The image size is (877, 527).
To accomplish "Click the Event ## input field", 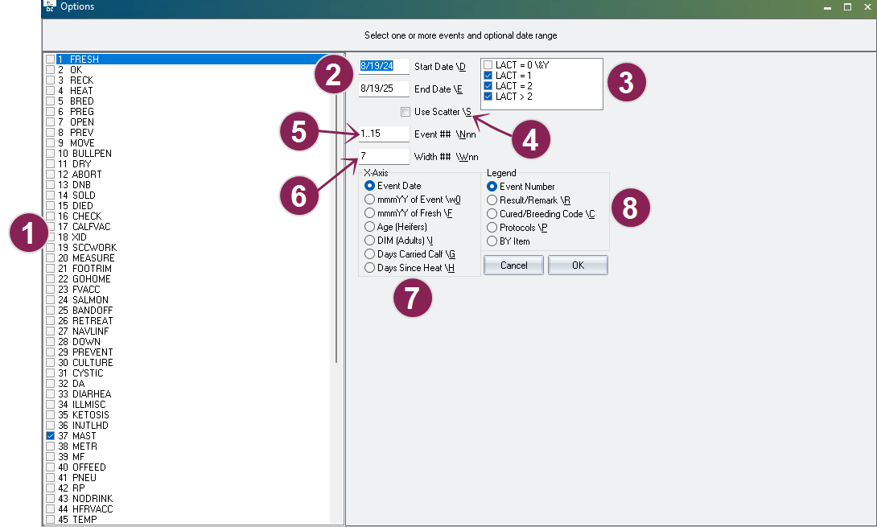I will pyautogui.click(x=384, y=134).
